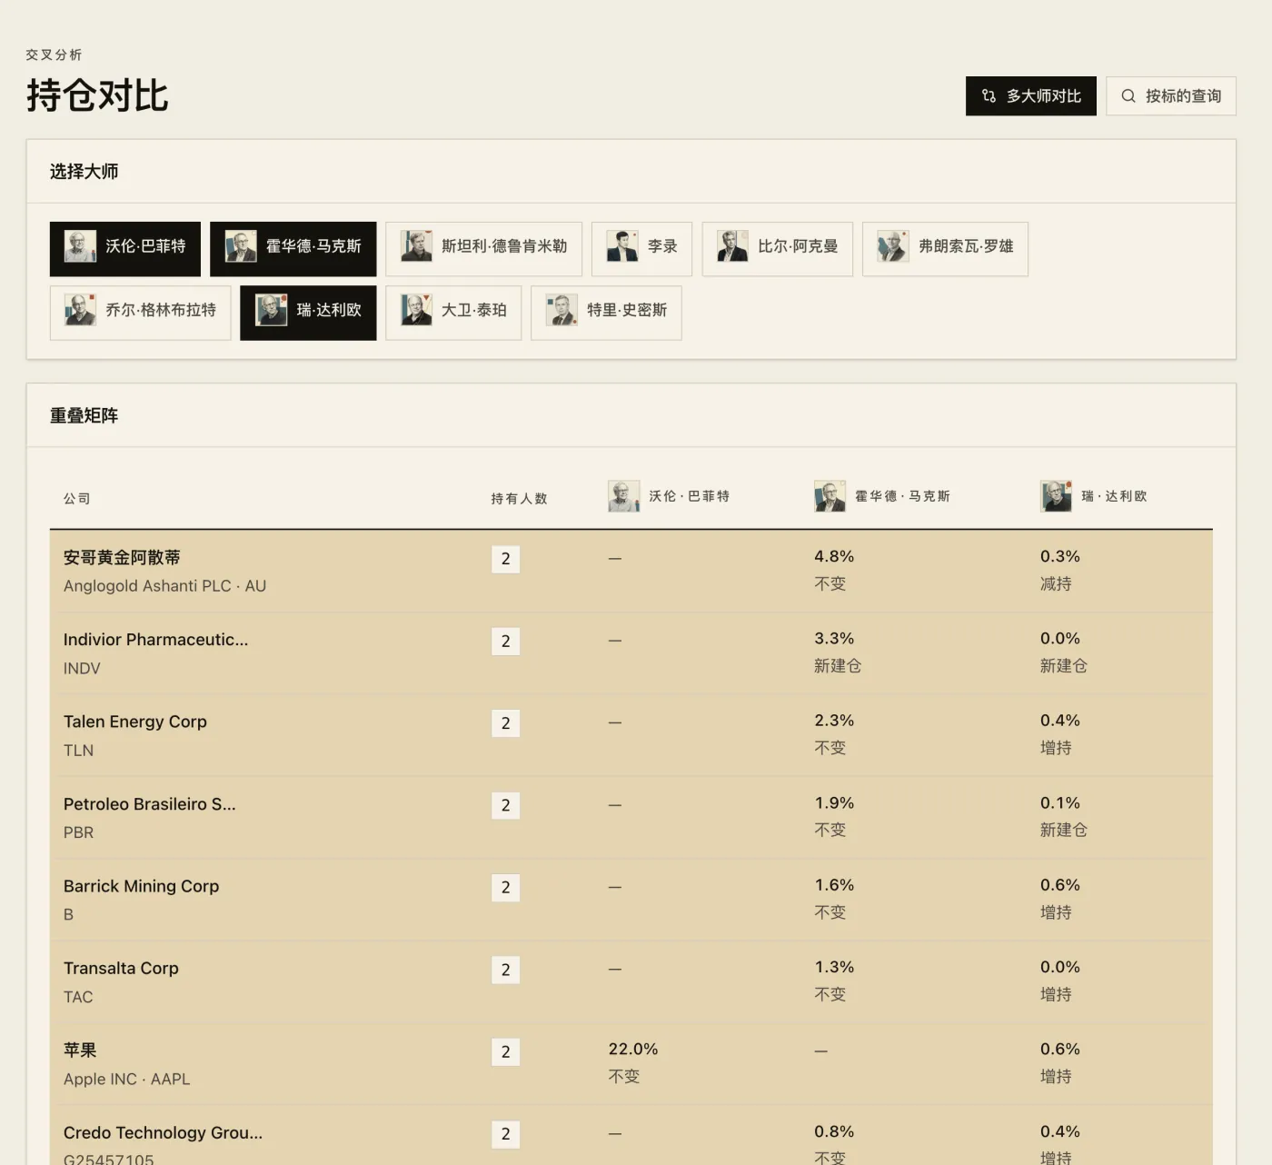Open the Petroleo Brasileiro S... row
Screen dimensions: 1272x1165
coord(631,818)
